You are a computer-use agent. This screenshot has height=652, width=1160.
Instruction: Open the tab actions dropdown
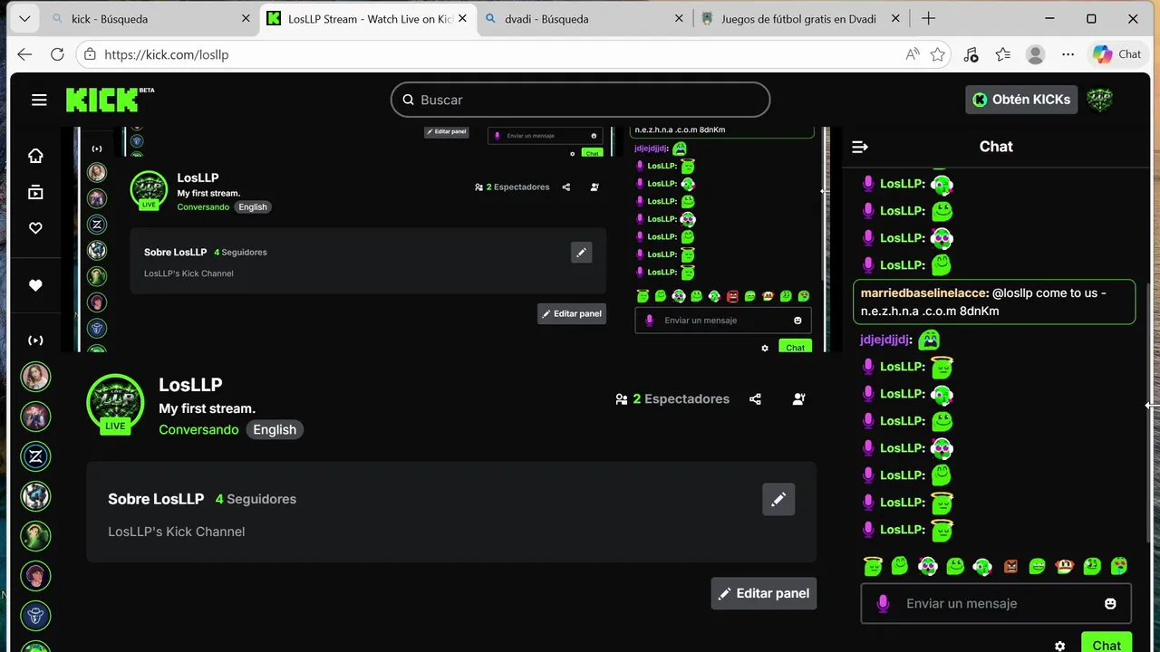pos(24,18)
